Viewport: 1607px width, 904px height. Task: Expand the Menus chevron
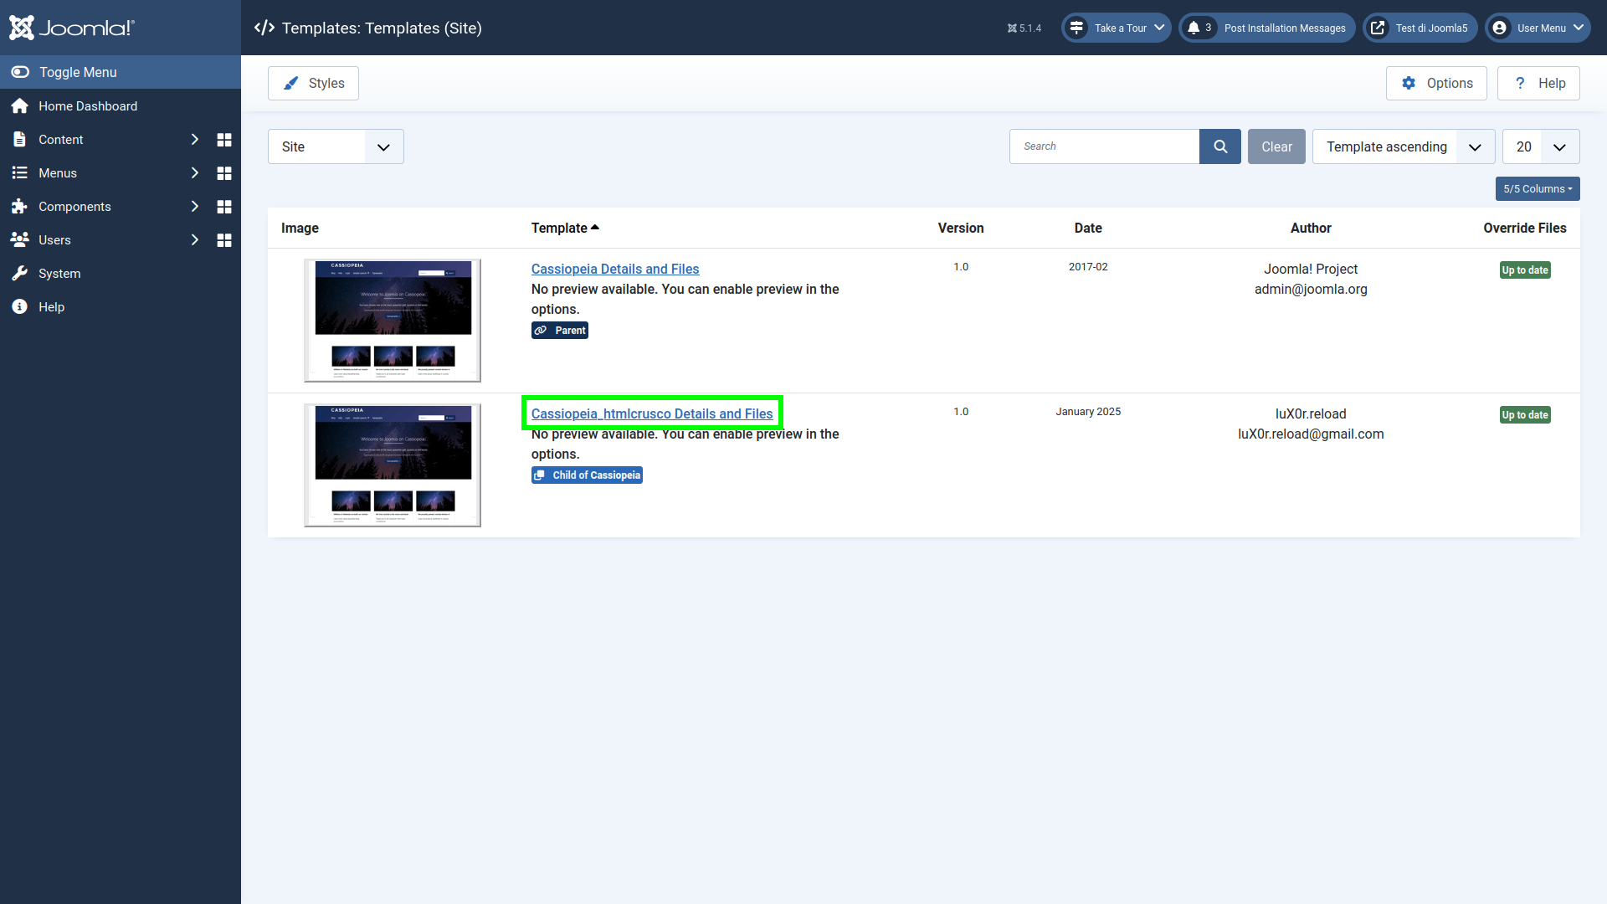(194, 172)
